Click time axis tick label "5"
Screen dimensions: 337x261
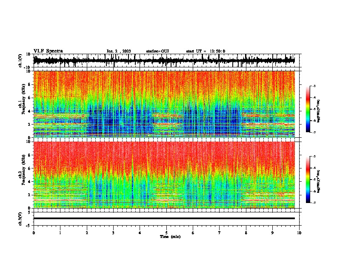tap(166, 233)
